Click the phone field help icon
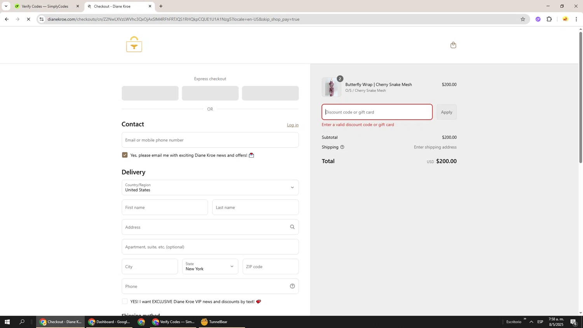This screenshot has height=328, width=583. click(x=292, y=286)
